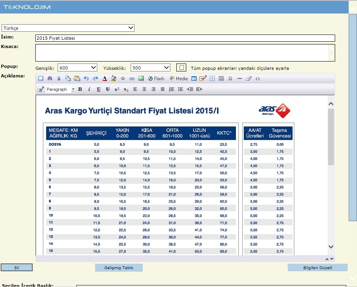This screenshot has height=287, width=357.
Task: Open the Türkçe language dropdown
Action: tap(68, 28)
